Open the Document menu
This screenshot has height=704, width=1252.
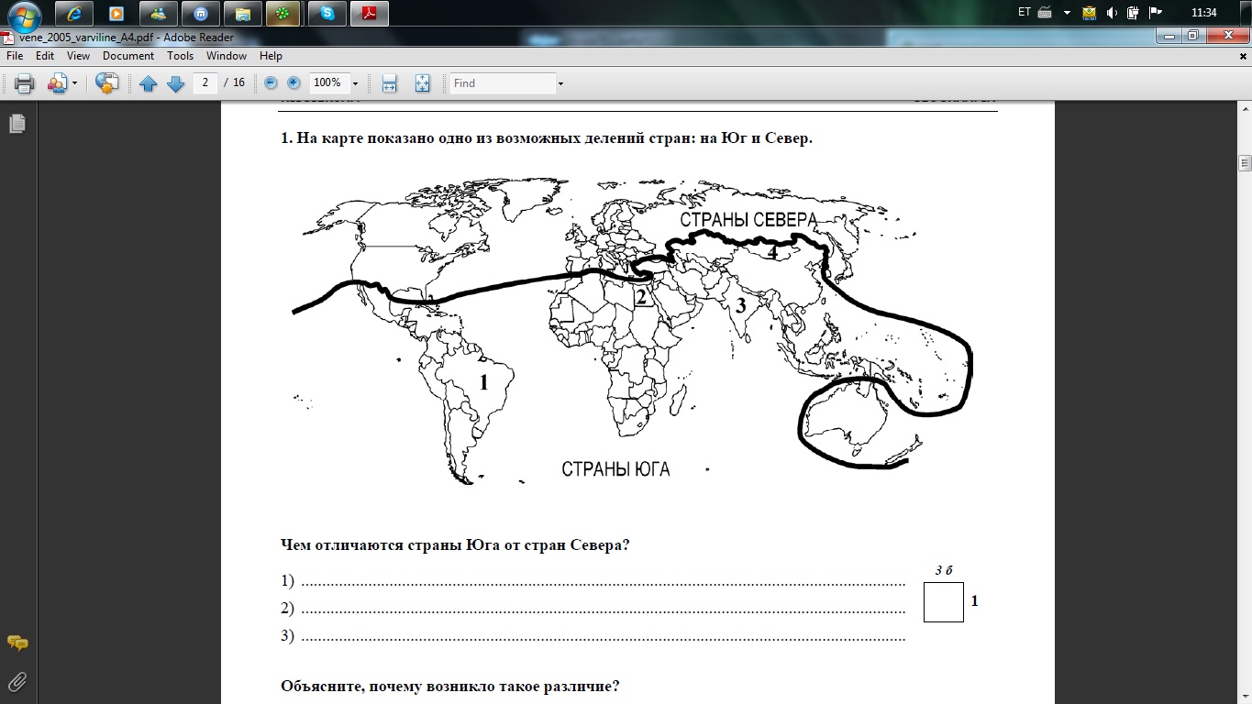[128, 56]
